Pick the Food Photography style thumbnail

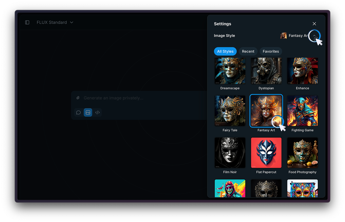pos(302,153)
